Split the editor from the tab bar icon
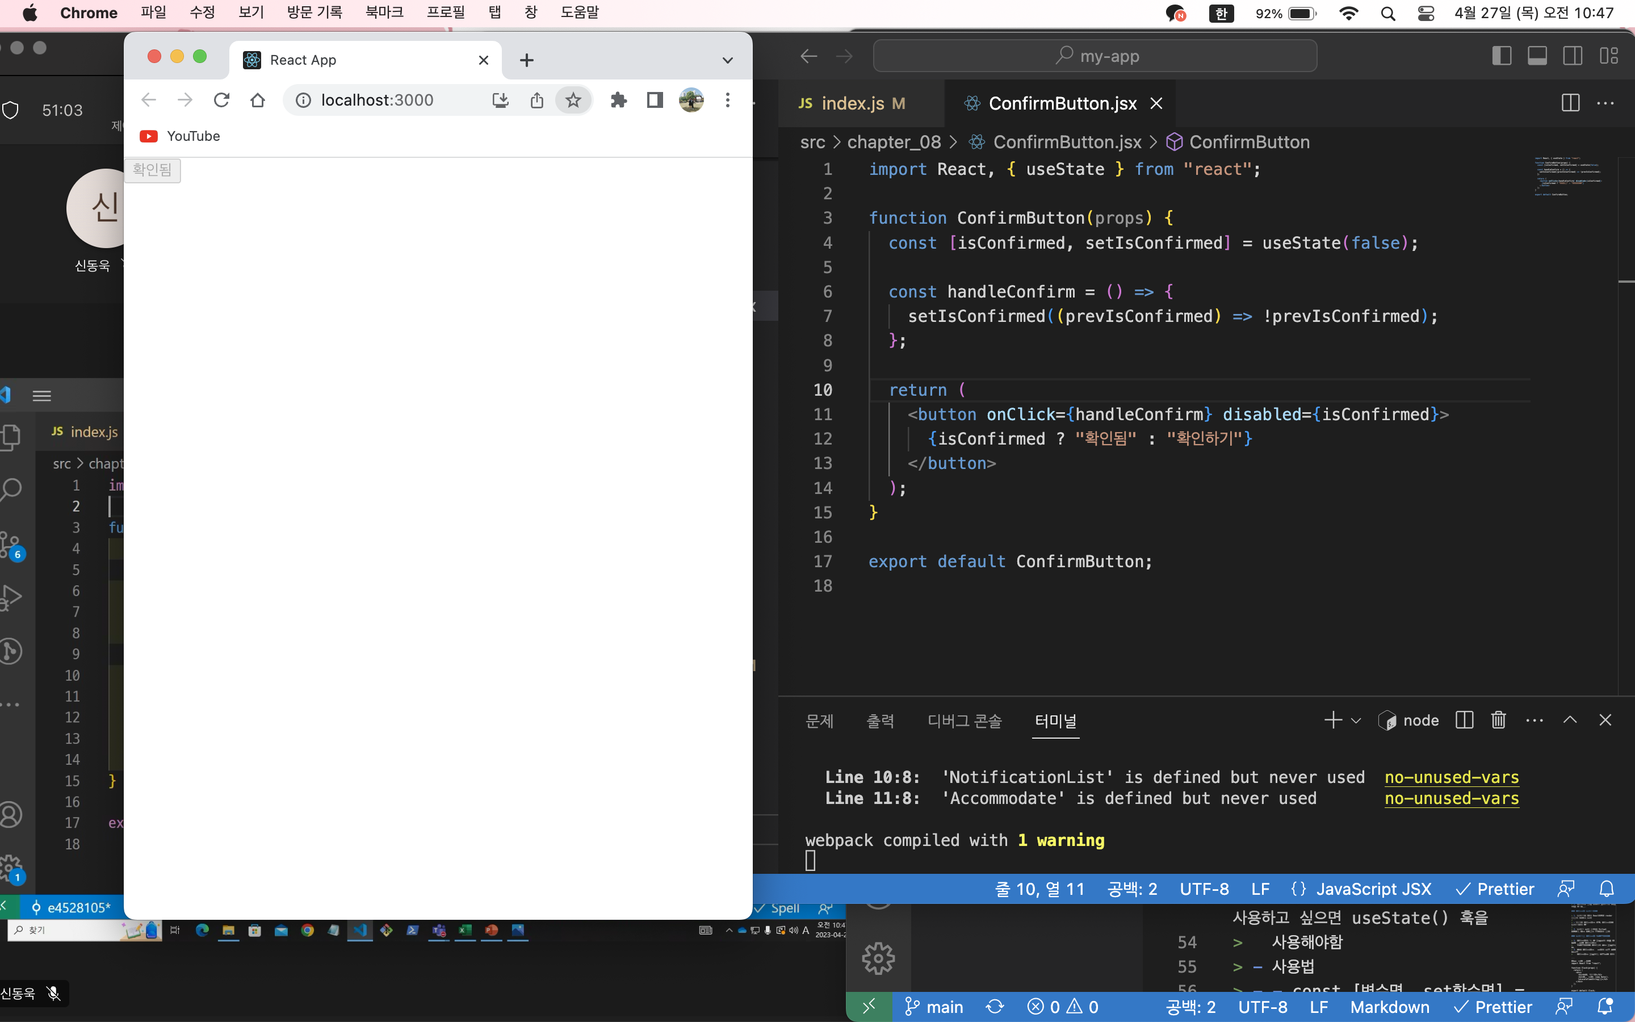 coord(1570,103)
